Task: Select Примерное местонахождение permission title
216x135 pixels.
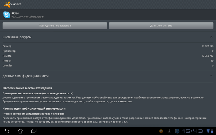Action: coord(38,93)
